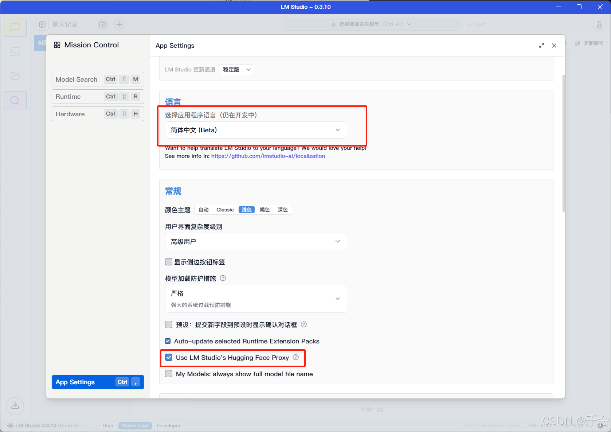
Task: Open the model selection dropdown in top bar
Action: click(x=371, y=24)
